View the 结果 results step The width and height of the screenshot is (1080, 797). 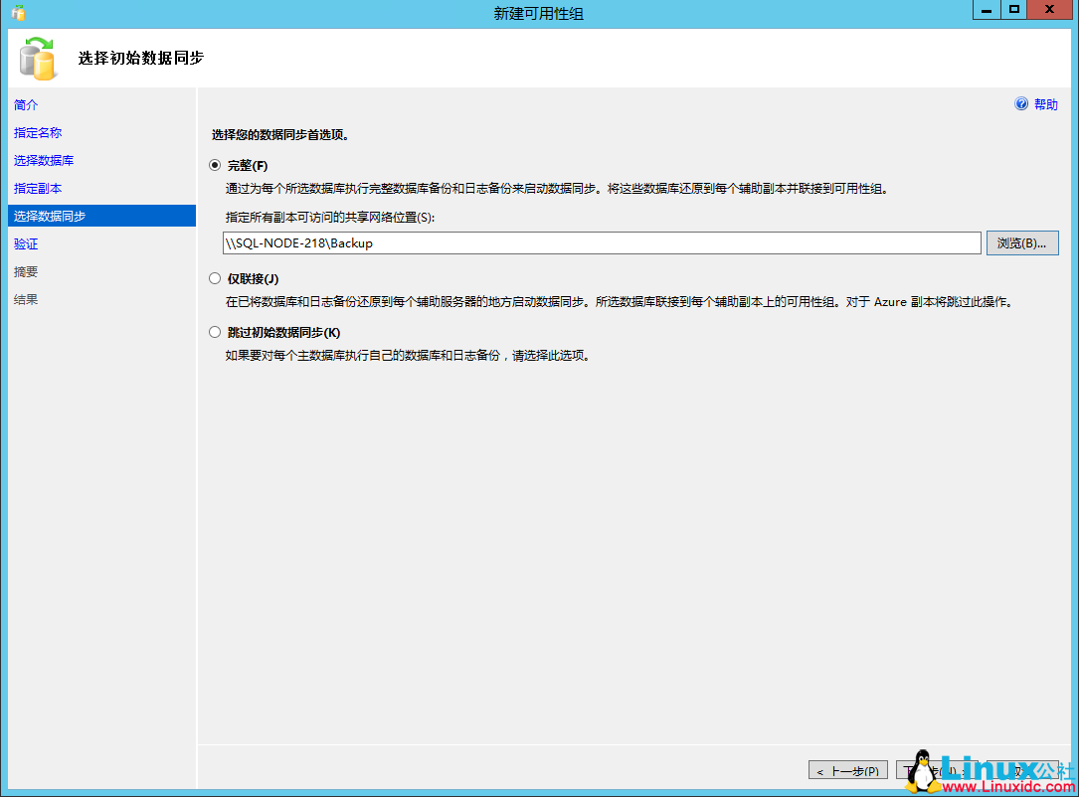click(25, 299)
